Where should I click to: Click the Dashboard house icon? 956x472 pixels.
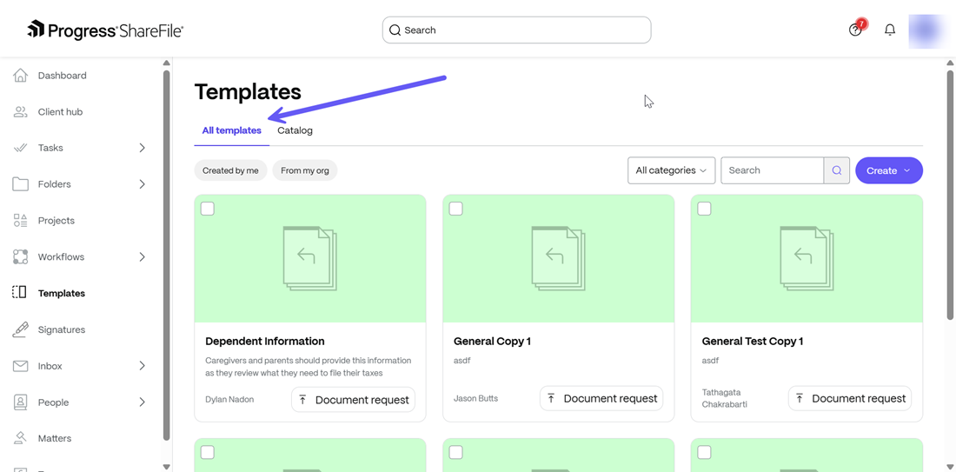21,76
